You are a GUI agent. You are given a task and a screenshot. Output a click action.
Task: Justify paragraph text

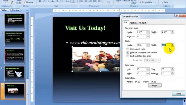94,1
